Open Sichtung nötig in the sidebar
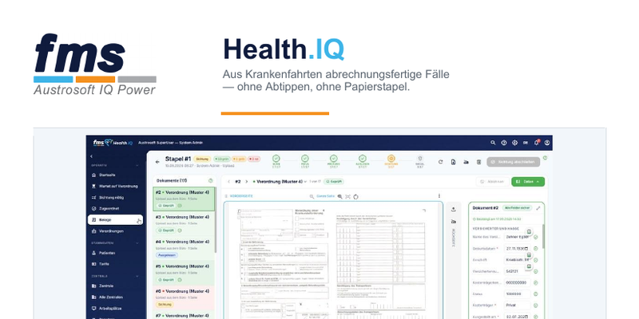 115,197
